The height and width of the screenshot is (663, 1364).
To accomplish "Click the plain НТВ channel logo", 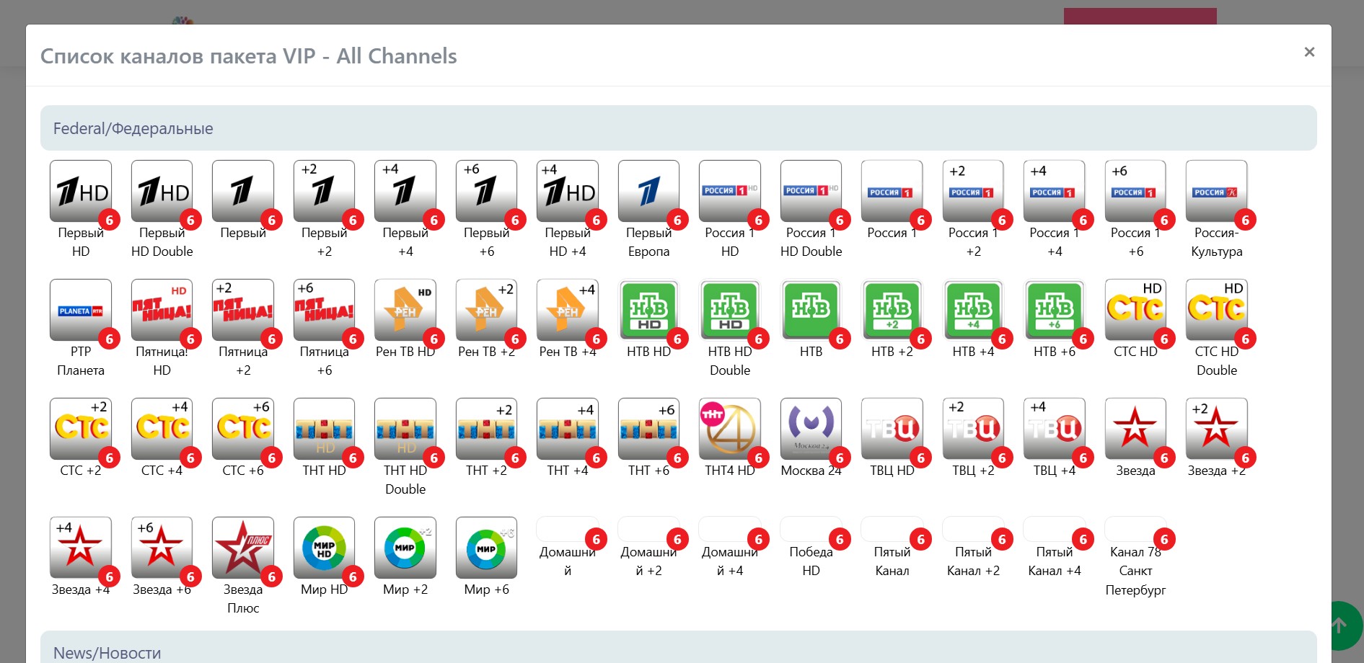I will point(811,310).
